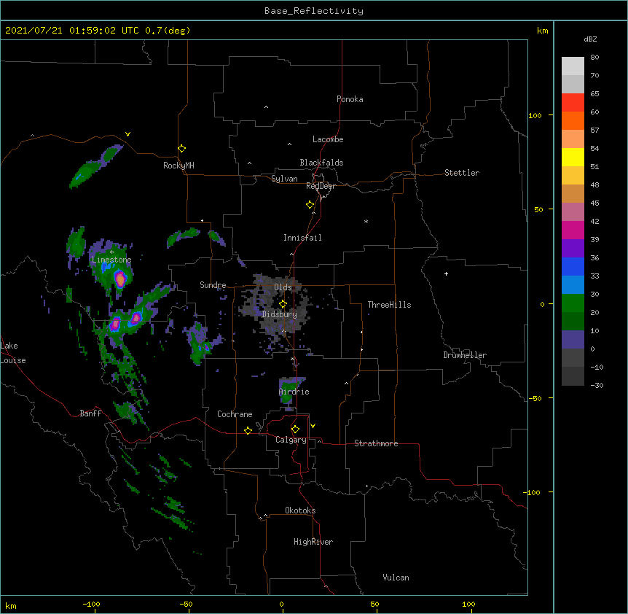Click the dBZ legend heading
The width and height of the screenshot is (628, 614).
tap(590, 39)
